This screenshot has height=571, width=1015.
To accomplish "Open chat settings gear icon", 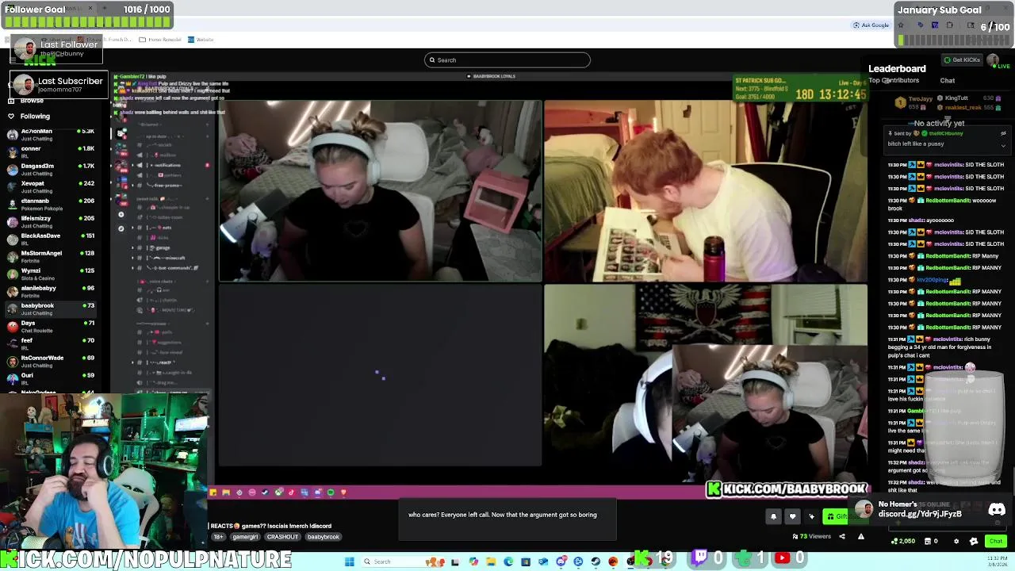I will click(x=956, y=542).
